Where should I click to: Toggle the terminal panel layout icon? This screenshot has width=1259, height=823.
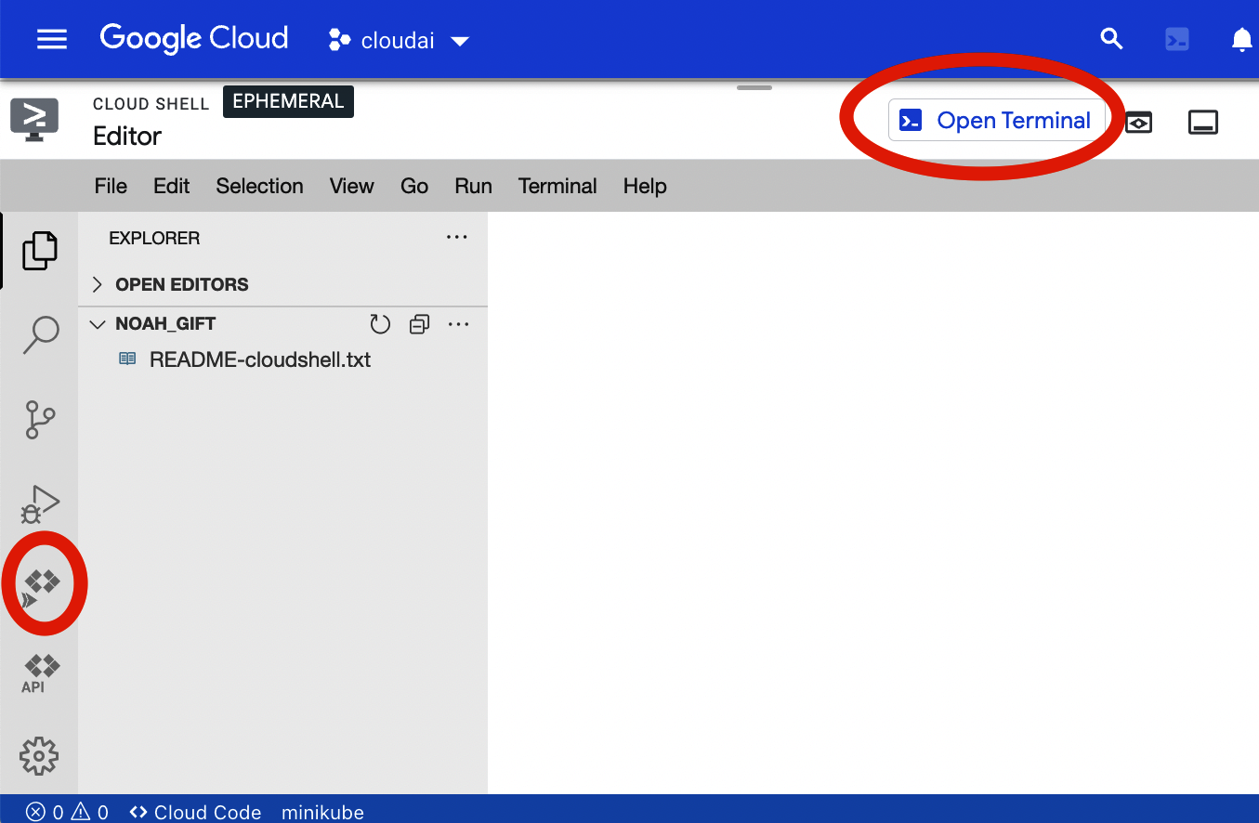(x=1203, y=122)
